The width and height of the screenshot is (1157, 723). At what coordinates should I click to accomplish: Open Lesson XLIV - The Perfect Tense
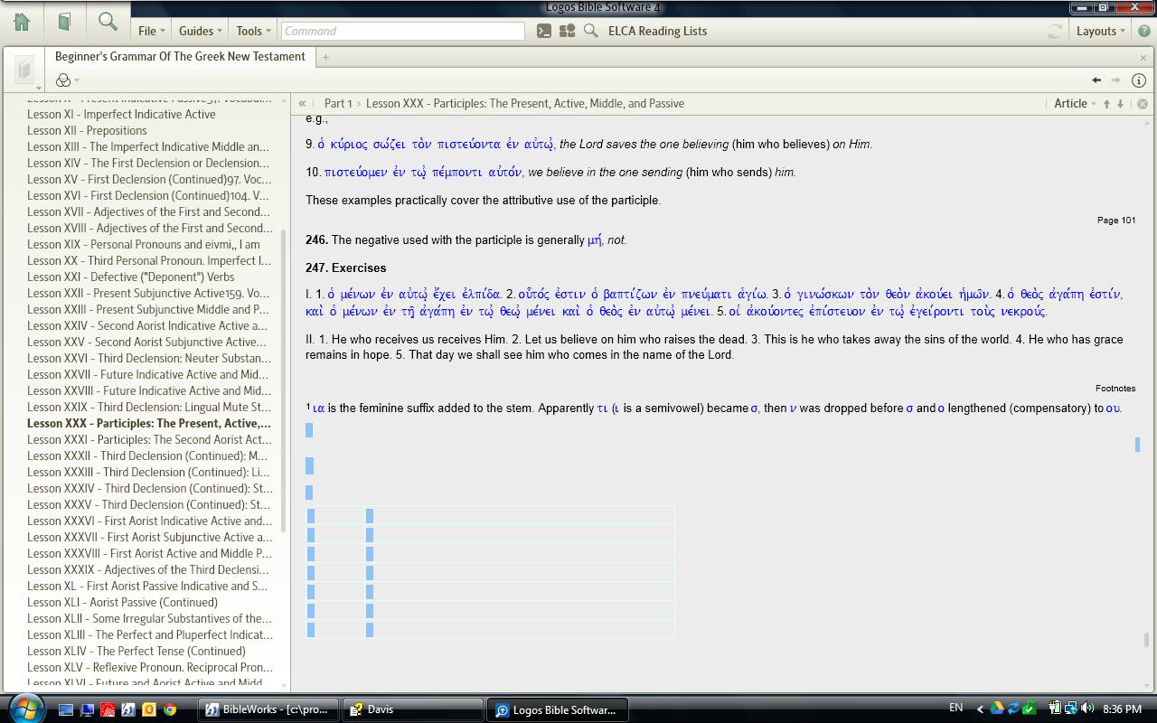coord(136,651)
